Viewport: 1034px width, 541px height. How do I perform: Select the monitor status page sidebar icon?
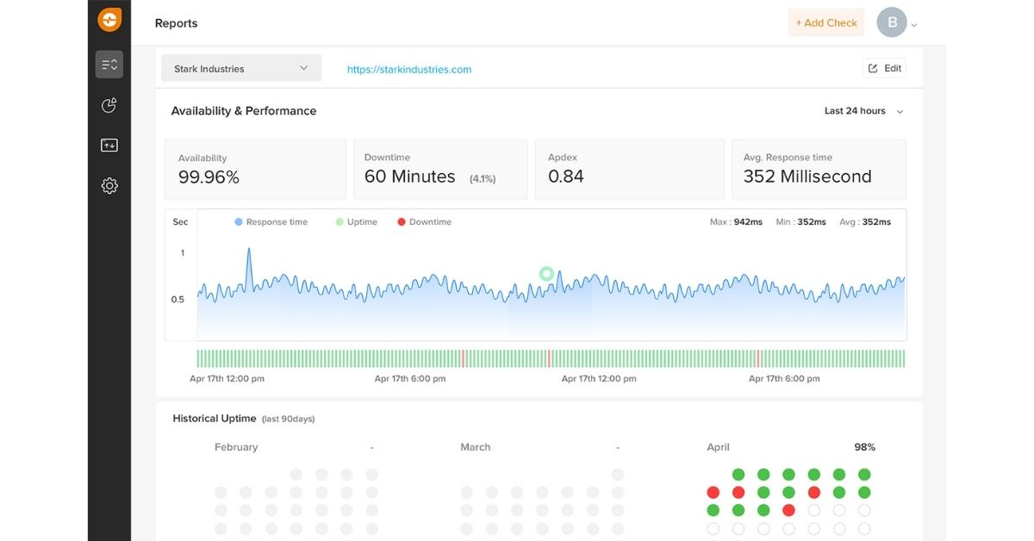coord(109,146)
